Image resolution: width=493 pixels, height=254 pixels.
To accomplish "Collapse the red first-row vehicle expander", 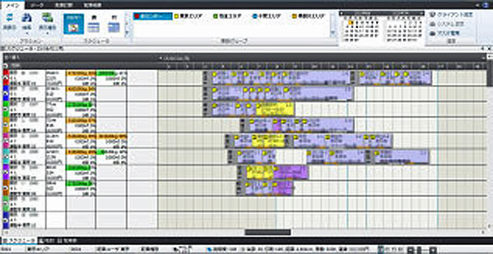I will coord(6,78).
